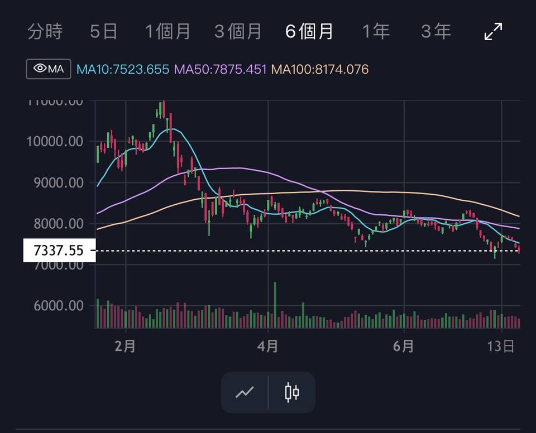Click the 6月 date axis label
The image size is (536, 433).
[403, 346]
